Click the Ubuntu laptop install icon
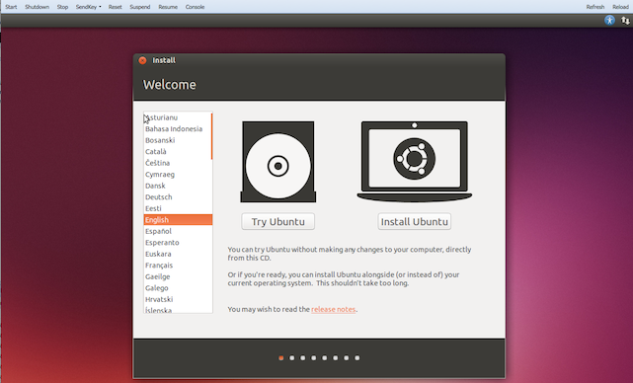 click(x=415, y=162)
